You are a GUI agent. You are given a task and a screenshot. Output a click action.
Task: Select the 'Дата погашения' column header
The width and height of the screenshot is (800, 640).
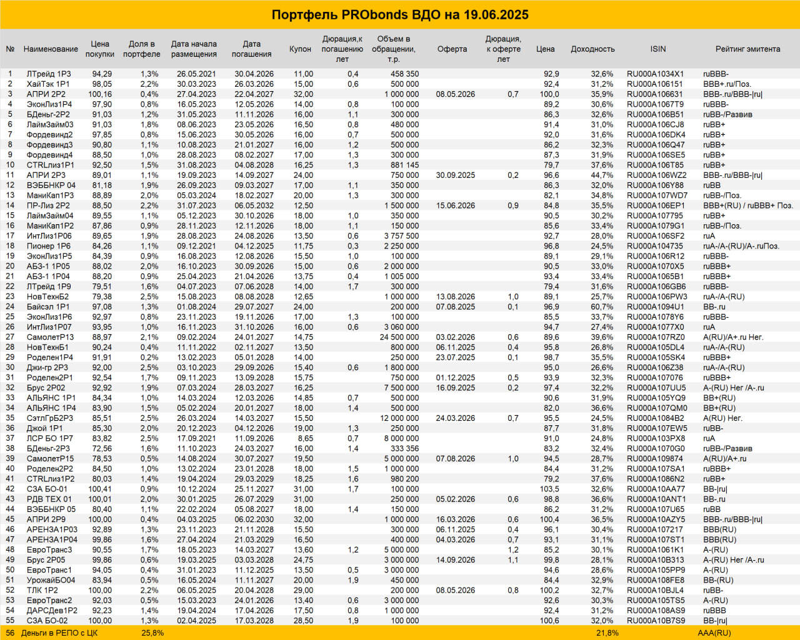coord(252,49)
